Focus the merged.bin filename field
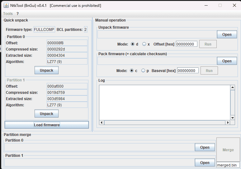Screen dimensions: 241x169 click(x=228, y=165)
